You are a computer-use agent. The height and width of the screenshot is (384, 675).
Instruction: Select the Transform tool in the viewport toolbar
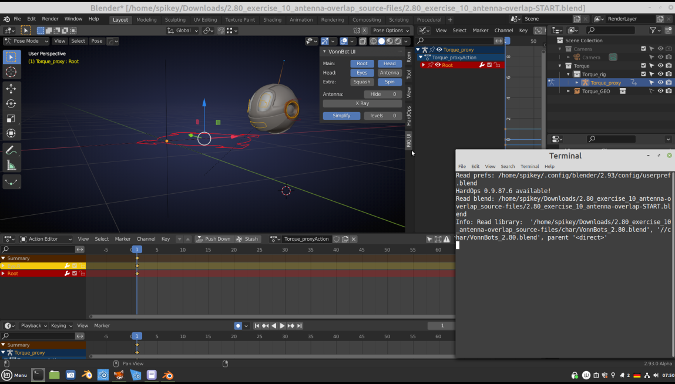[x=11, y=133]
